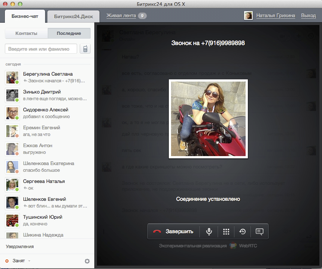Open chat with Шикина Надежда
The height and width of the screenshot is (269, 322).
(x=47, y=235)
